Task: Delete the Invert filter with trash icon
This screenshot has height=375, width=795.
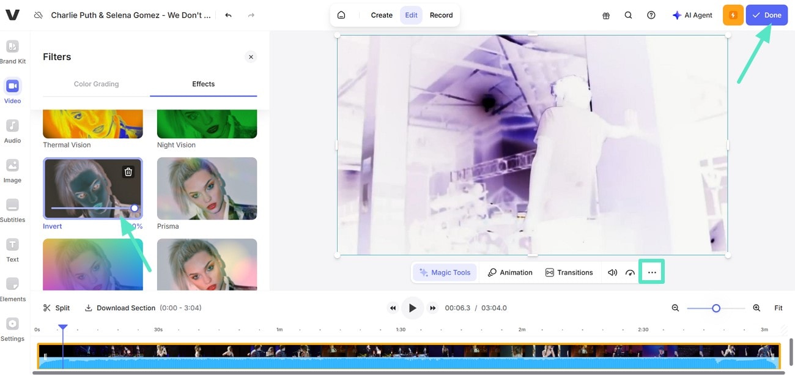Action: tap(128, 172)
